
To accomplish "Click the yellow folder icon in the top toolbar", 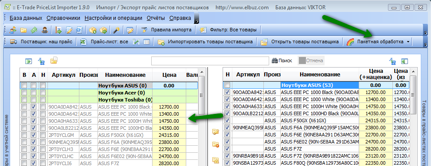I will (24, 30).
